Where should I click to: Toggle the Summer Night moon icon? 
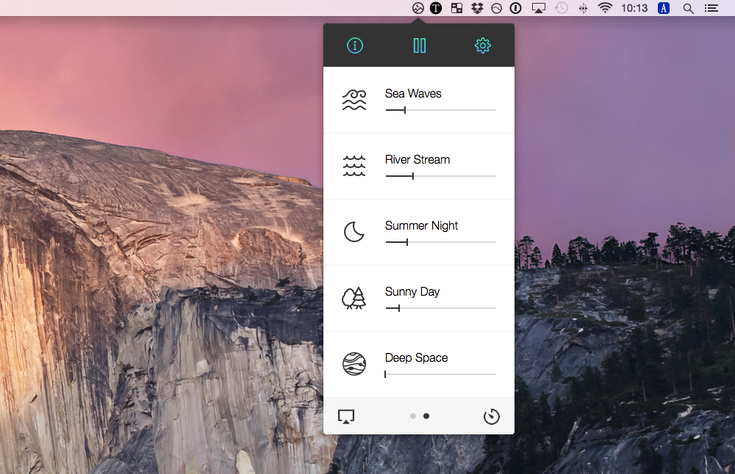pos(354,232)
